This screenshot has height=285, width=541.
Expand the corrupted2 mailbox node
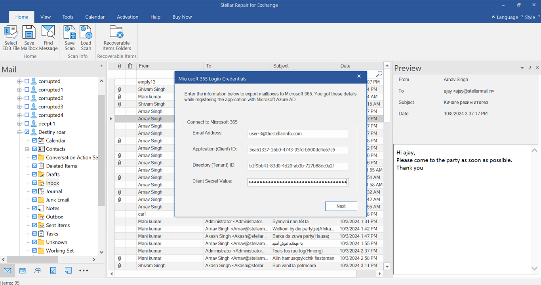pos(19,98)
